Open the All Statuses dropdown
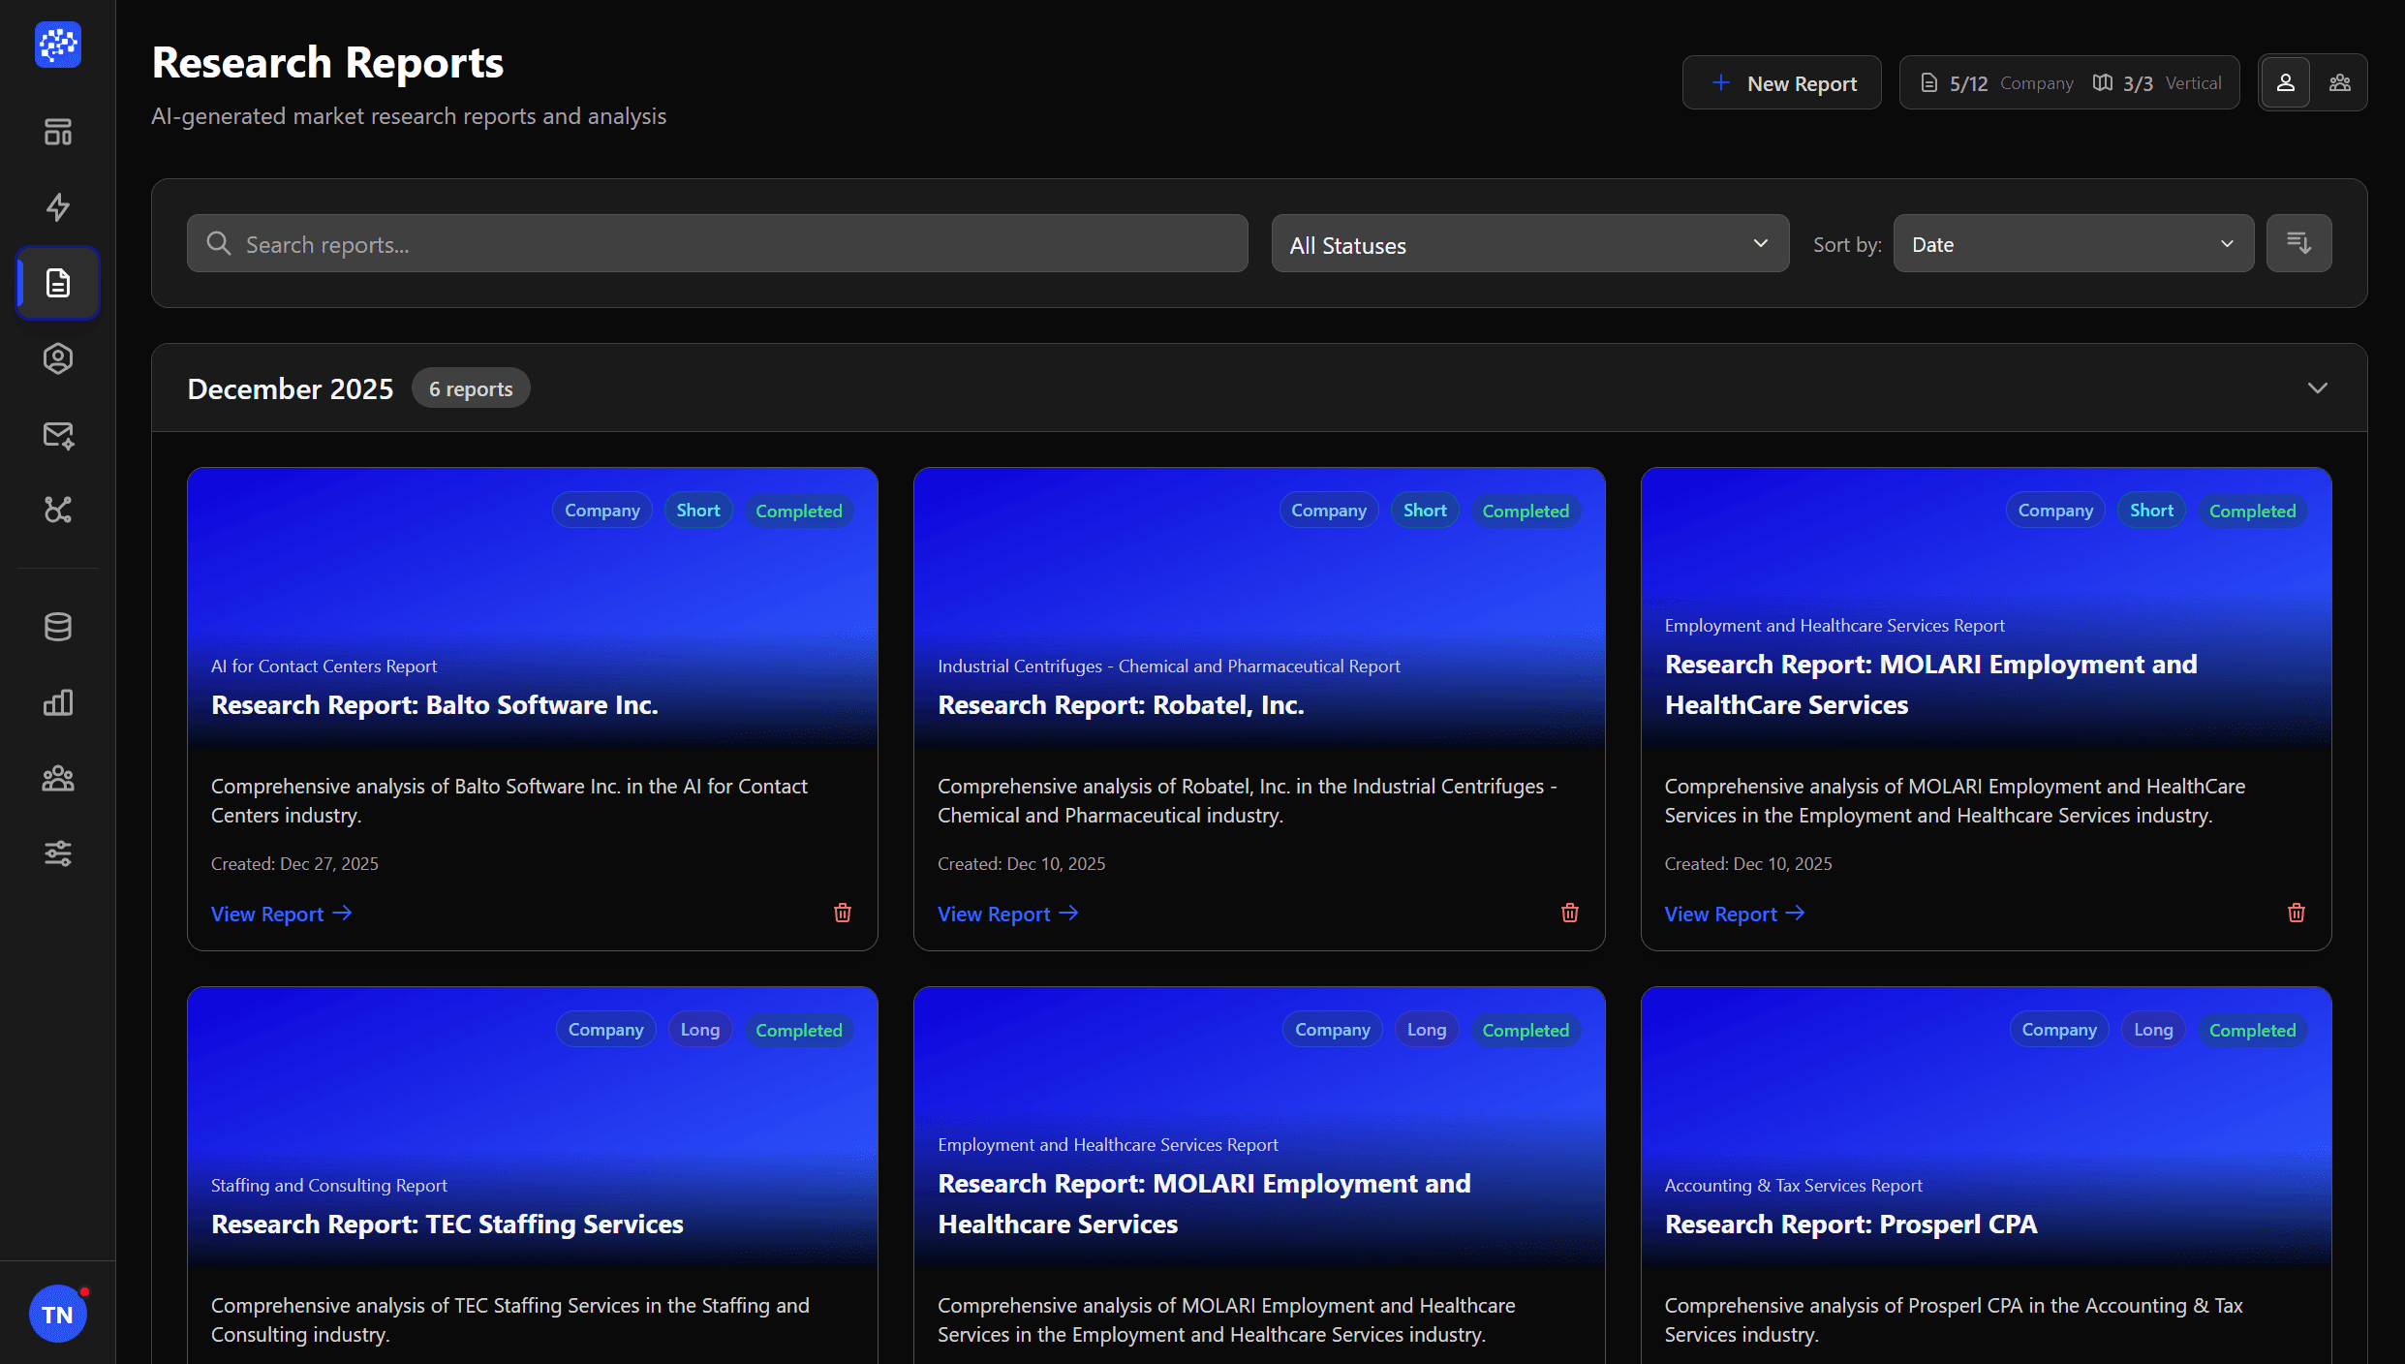Viewport: 2405px width, 1364px height. point(1530,244)
